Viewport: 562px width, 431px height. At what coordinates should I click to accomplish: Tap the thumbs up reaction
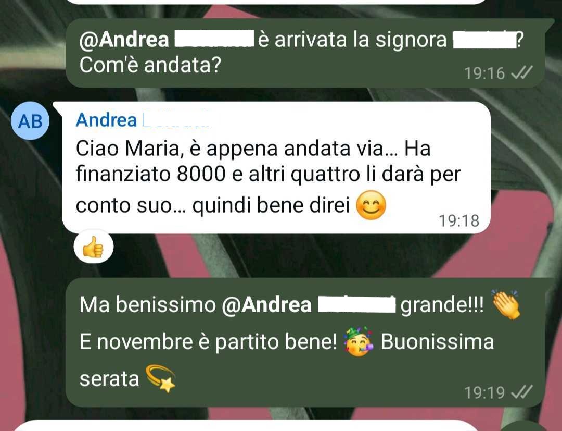pyautogui.click(x=94, y=247)
